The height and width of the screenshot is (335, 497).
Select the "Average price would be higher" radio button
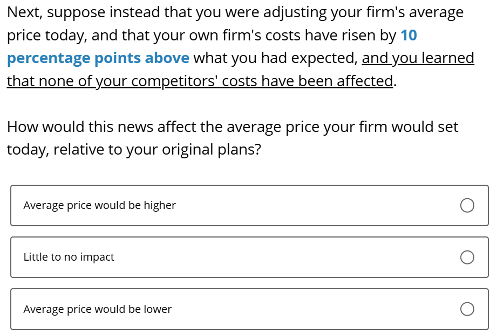(467, 205)
